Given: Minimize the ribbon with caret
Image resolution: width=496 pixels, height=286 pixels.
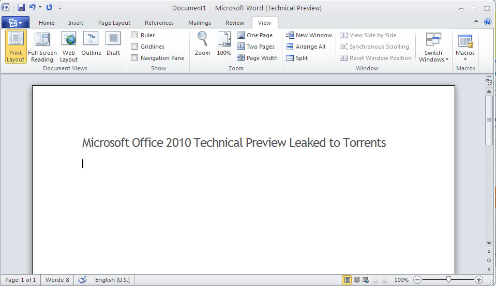Looking at the screenshot, I should pyautogui.click(x=476, y=22).
